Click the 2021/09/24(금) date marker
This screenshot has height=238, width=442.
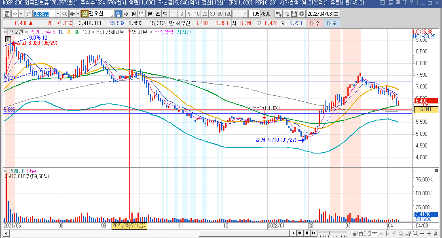click(x=129, y=225)
